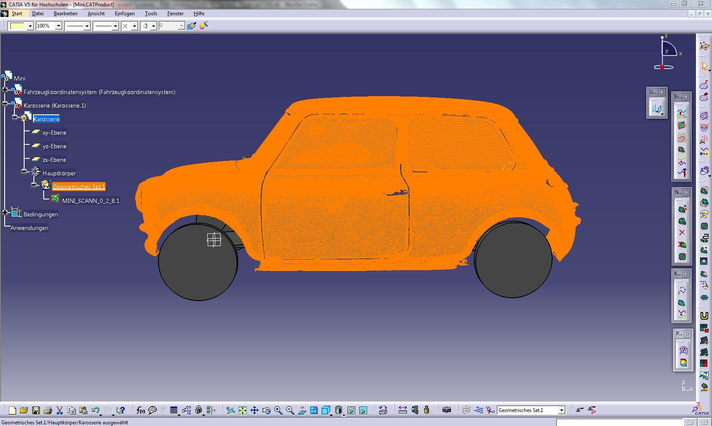
Task: Click the Measure Between ruler icon
Action: pos(403,410)
